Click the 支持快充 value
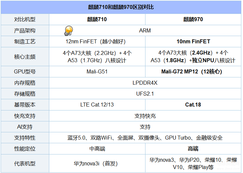 pos(145,116)
